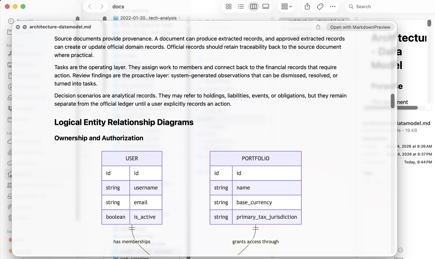Open the 2022-01-20...tech-analysis folder
The width and height of the screenshot is (435, 259).
coord(148,18)
